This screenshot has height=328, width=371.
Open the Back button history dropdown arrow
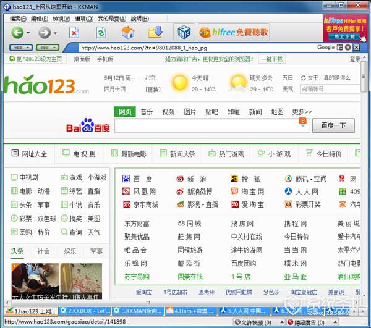point(28,33)
